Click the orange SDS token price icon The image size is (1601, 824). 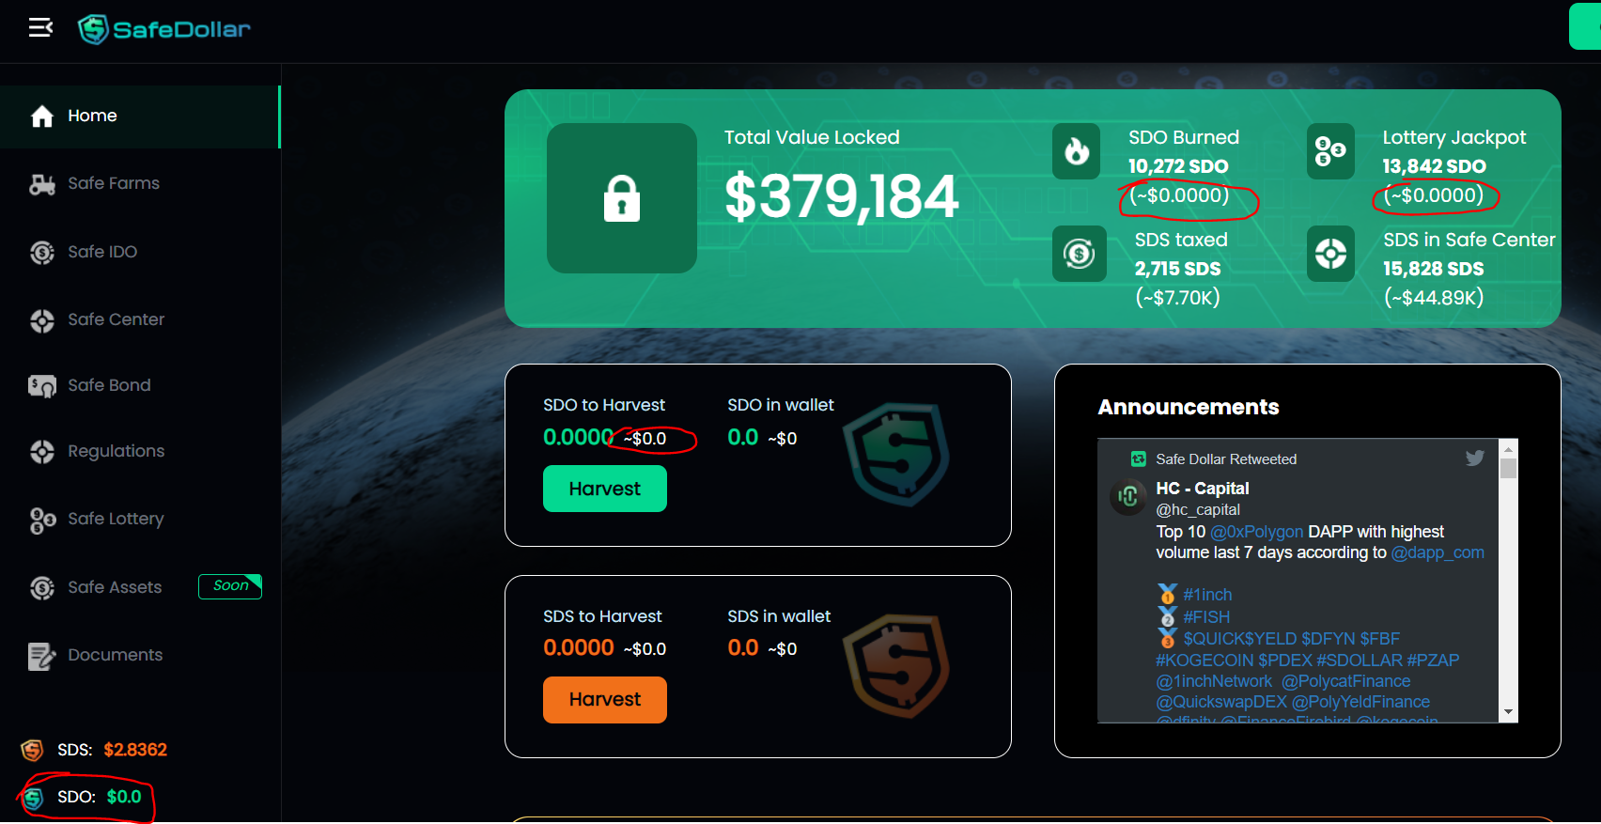33,750
